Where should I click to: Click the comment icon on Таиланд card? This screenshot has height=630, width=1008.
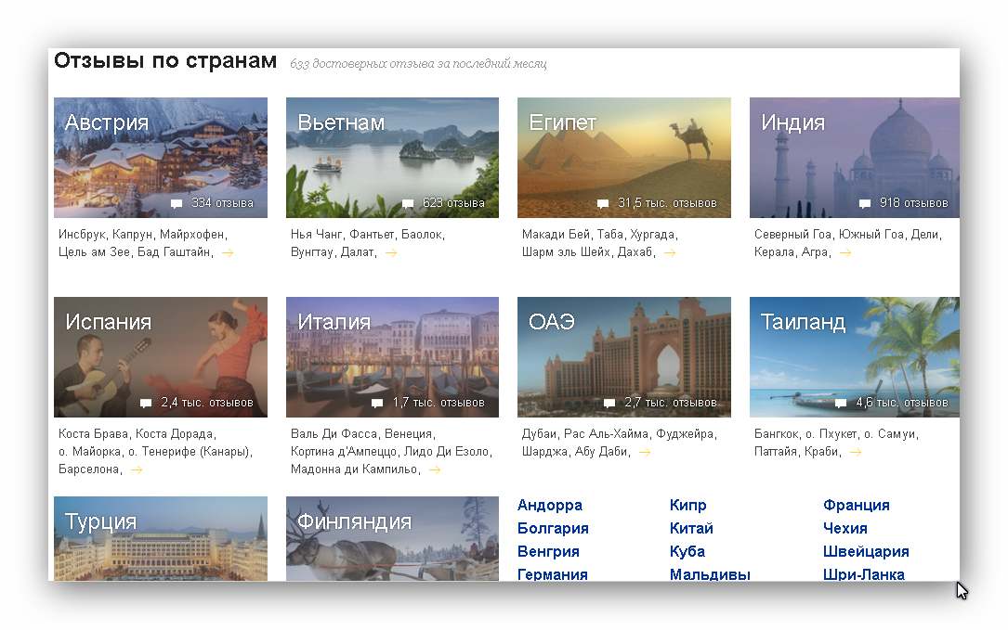[841, 404]
